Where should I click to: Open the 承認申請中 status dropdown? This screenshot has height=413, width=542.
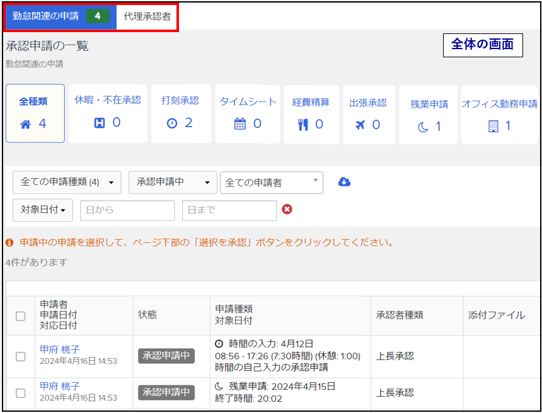coord(173,183)
